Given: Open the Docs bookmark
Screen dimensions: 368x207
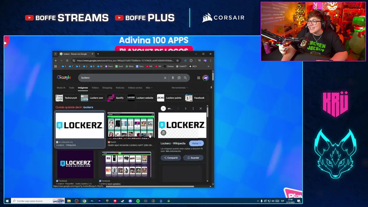Looking at the screenshot, I should [139, 66].
